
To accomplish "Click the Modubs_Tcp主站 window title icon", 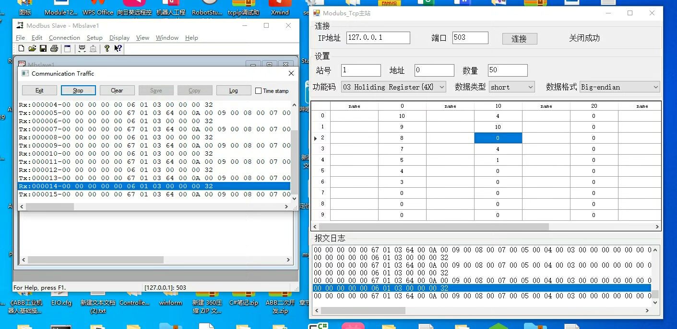I will click(317, 13).
